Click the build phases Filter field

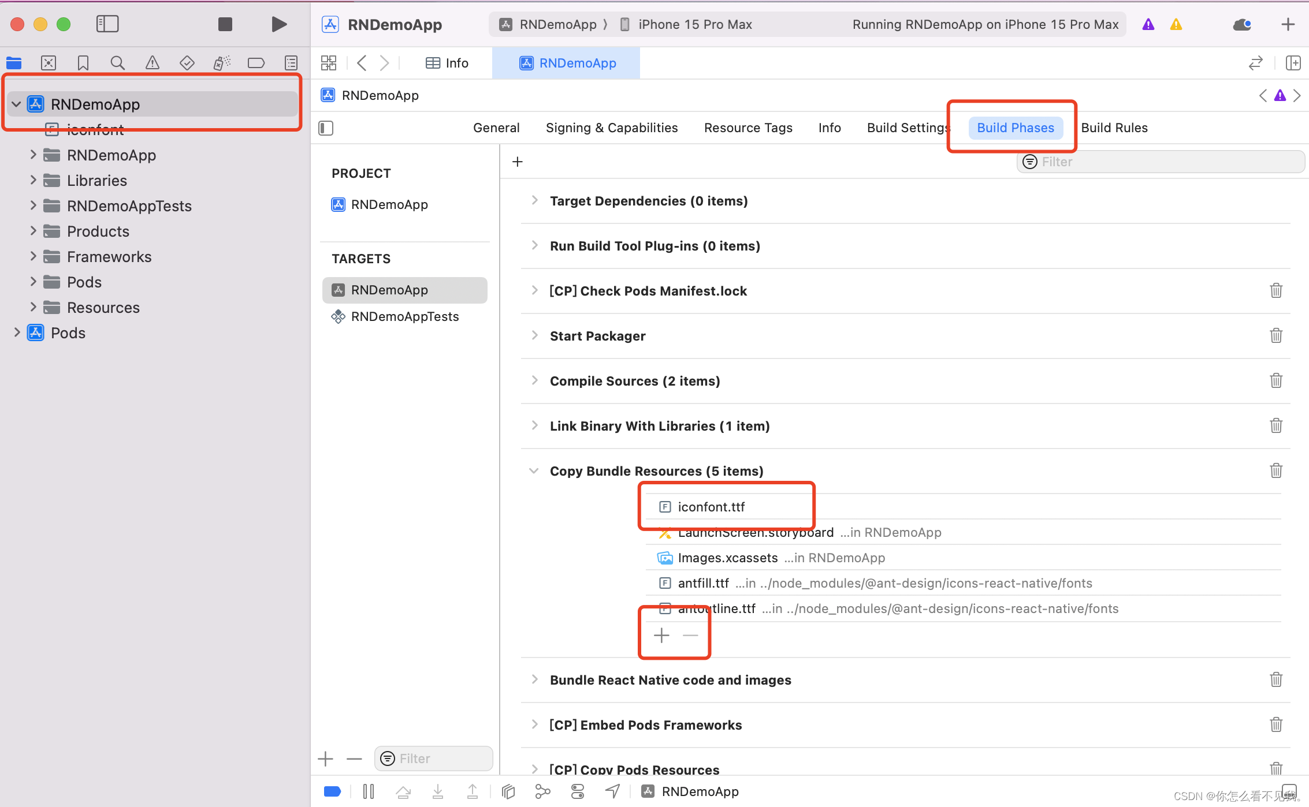pos(1161,162)
